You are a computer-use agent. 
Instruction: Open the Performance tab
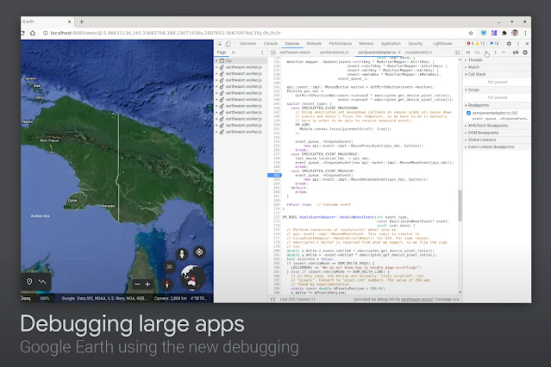click(x=340, y=44)
